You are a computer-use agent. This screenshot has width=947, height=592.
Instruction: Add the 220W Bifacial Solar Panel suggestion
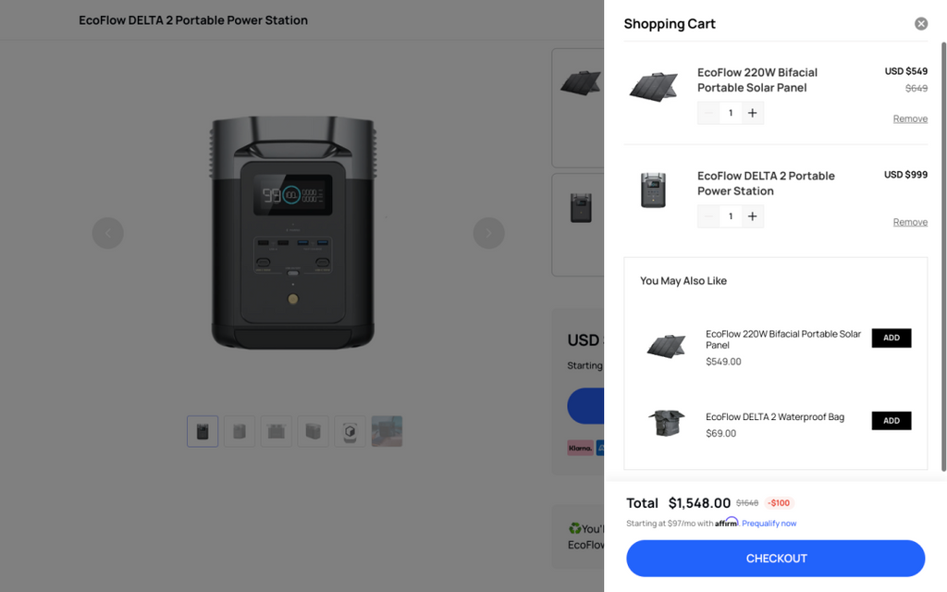[x=892, y=338]
